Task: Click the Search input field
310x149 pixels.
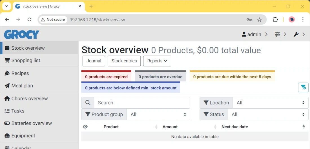Action: (142, 102)
